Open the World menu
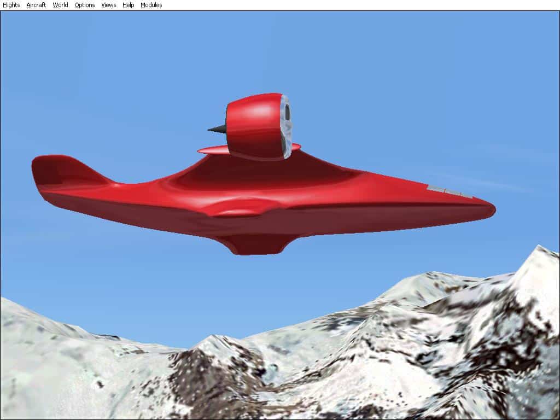This screenshot has height=420, width=560. click(60, 5)
